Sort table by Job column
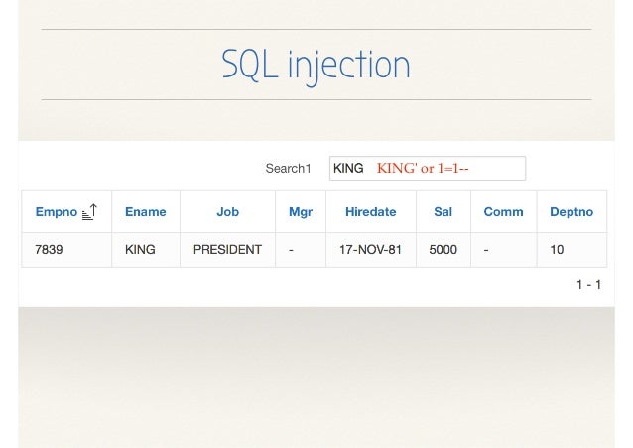Image resolution: width=633 pixels, height=448 pixels. click(x=227, y=211)
